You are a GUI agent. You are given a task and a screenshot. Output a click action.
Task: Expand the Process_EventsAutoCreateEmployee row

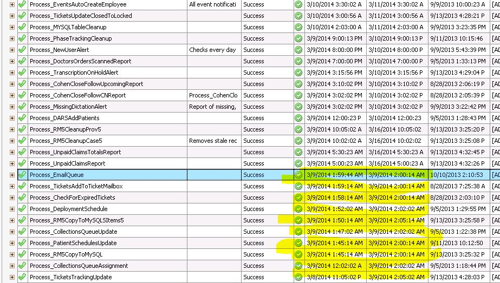click(12, 4)
